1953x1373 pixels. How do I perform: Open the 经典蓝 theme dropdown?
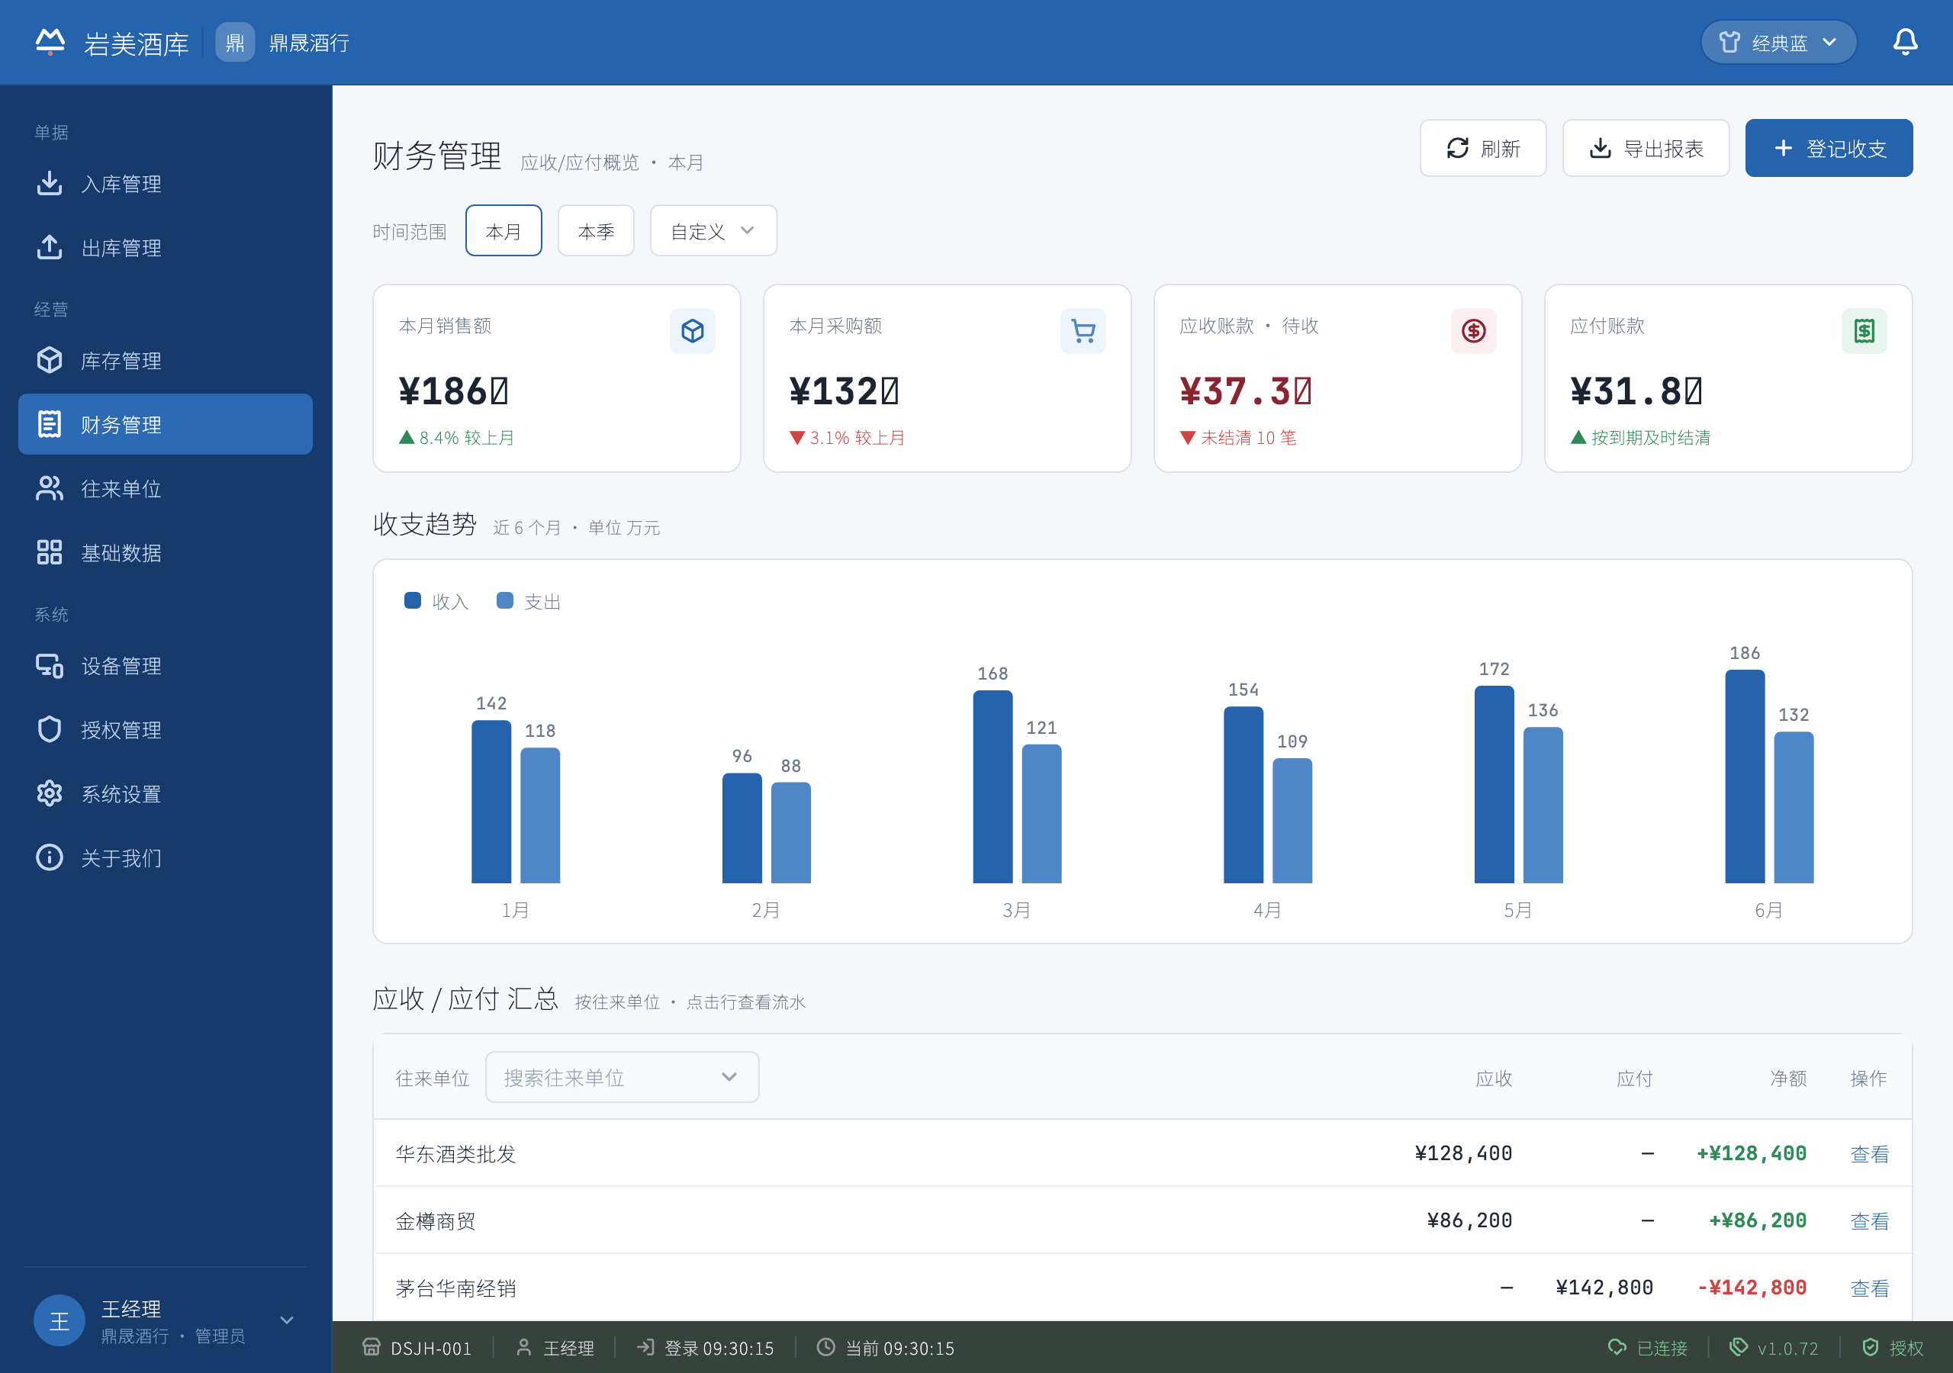(1778, 43)
